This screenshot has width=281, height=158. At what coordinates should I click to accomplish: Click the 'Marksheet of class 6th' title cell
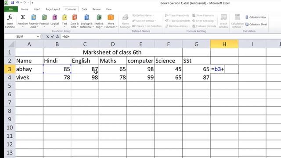point(113,52)
